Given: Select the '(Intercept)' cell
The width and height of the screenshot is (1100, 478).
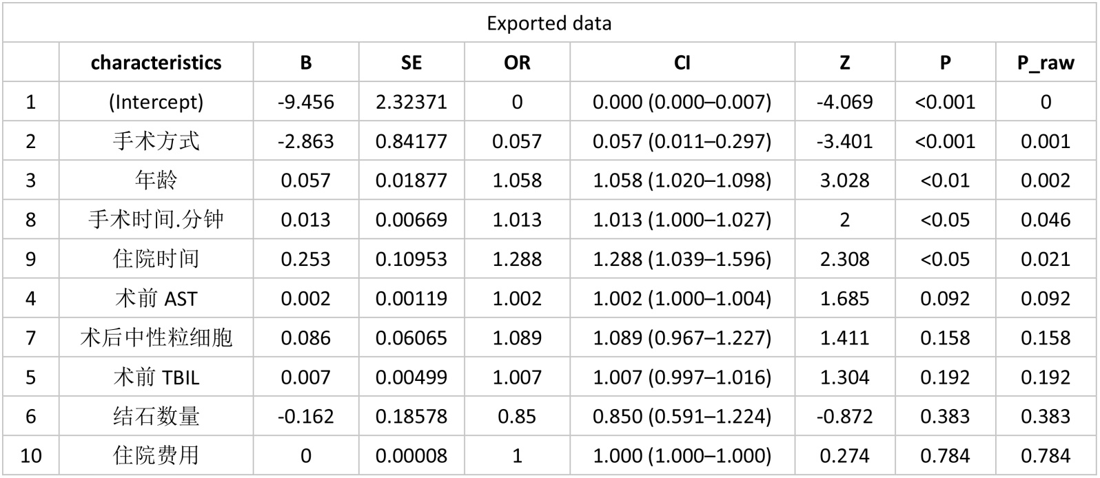Looking at the screenshot, I should 156,102.
